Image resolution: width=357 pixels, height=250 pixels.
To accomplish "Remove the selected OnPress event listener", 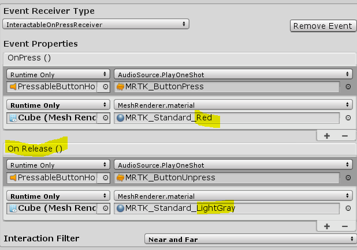I will 344,136.
